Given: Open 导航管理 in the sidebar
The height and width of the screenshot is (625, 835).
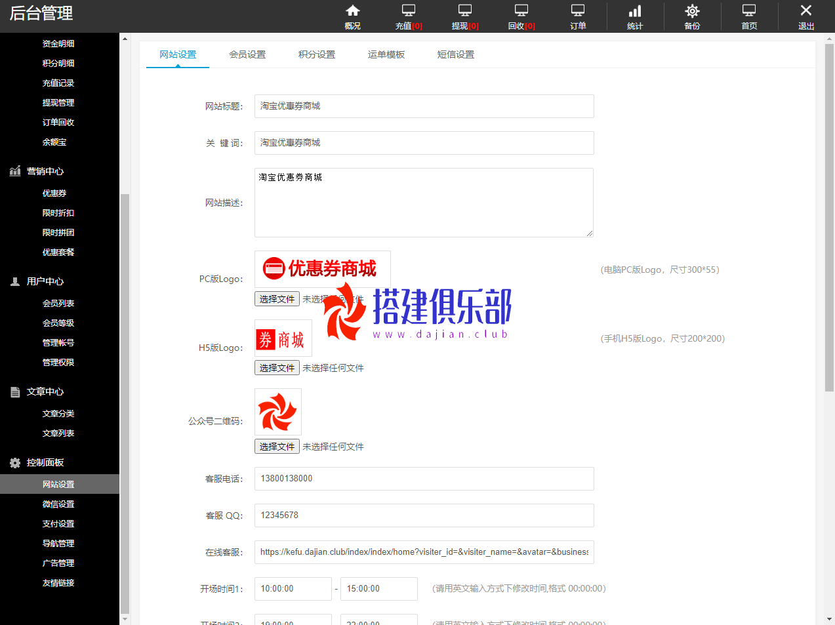Looking at the screenshot, I should [58, 543].
